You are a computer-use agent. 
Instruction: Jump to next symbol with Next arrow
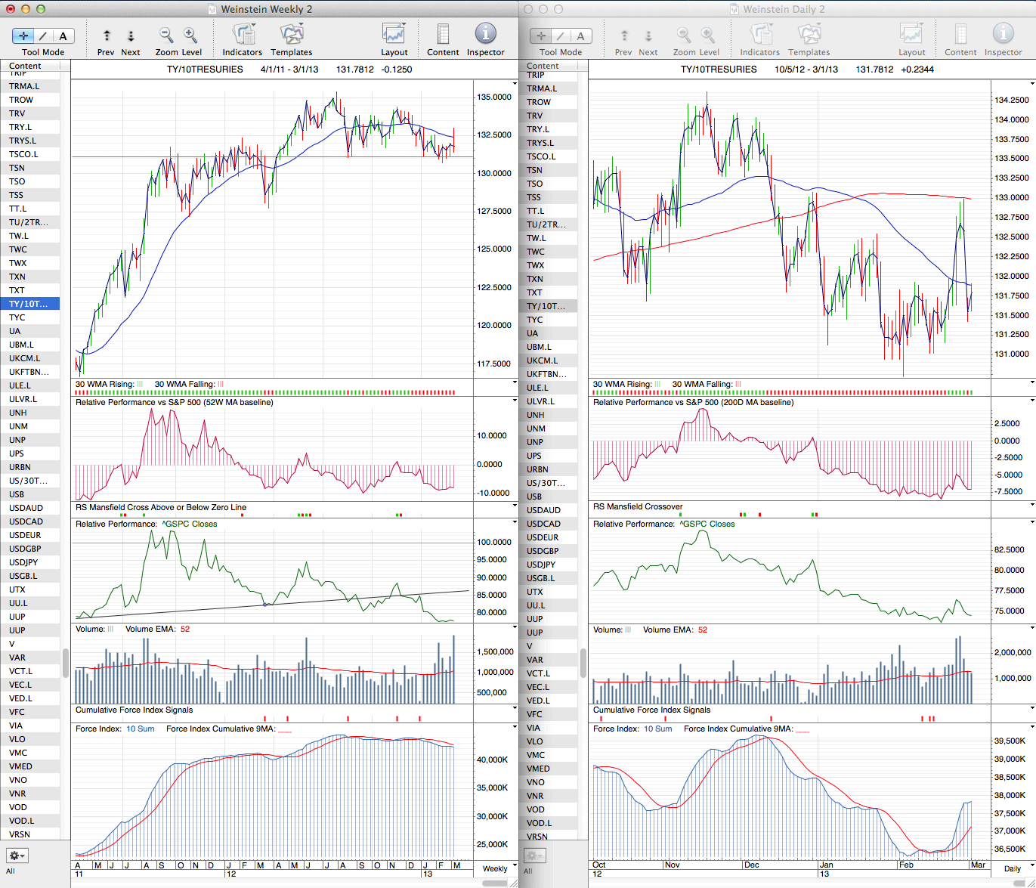tap(131, 36)
